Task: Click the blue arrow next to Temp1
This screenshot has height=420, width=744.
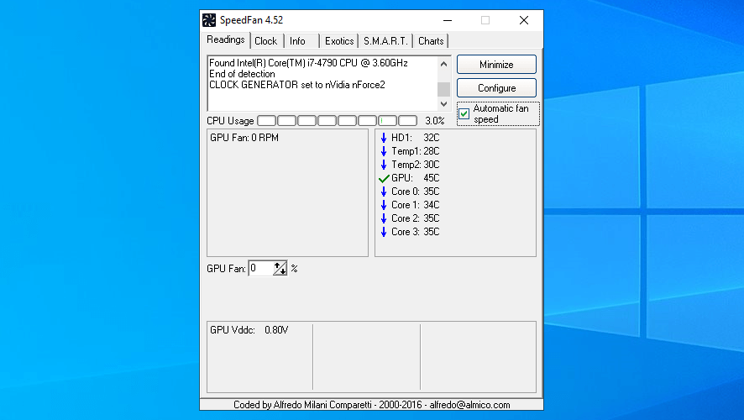Action: (384, 151)
